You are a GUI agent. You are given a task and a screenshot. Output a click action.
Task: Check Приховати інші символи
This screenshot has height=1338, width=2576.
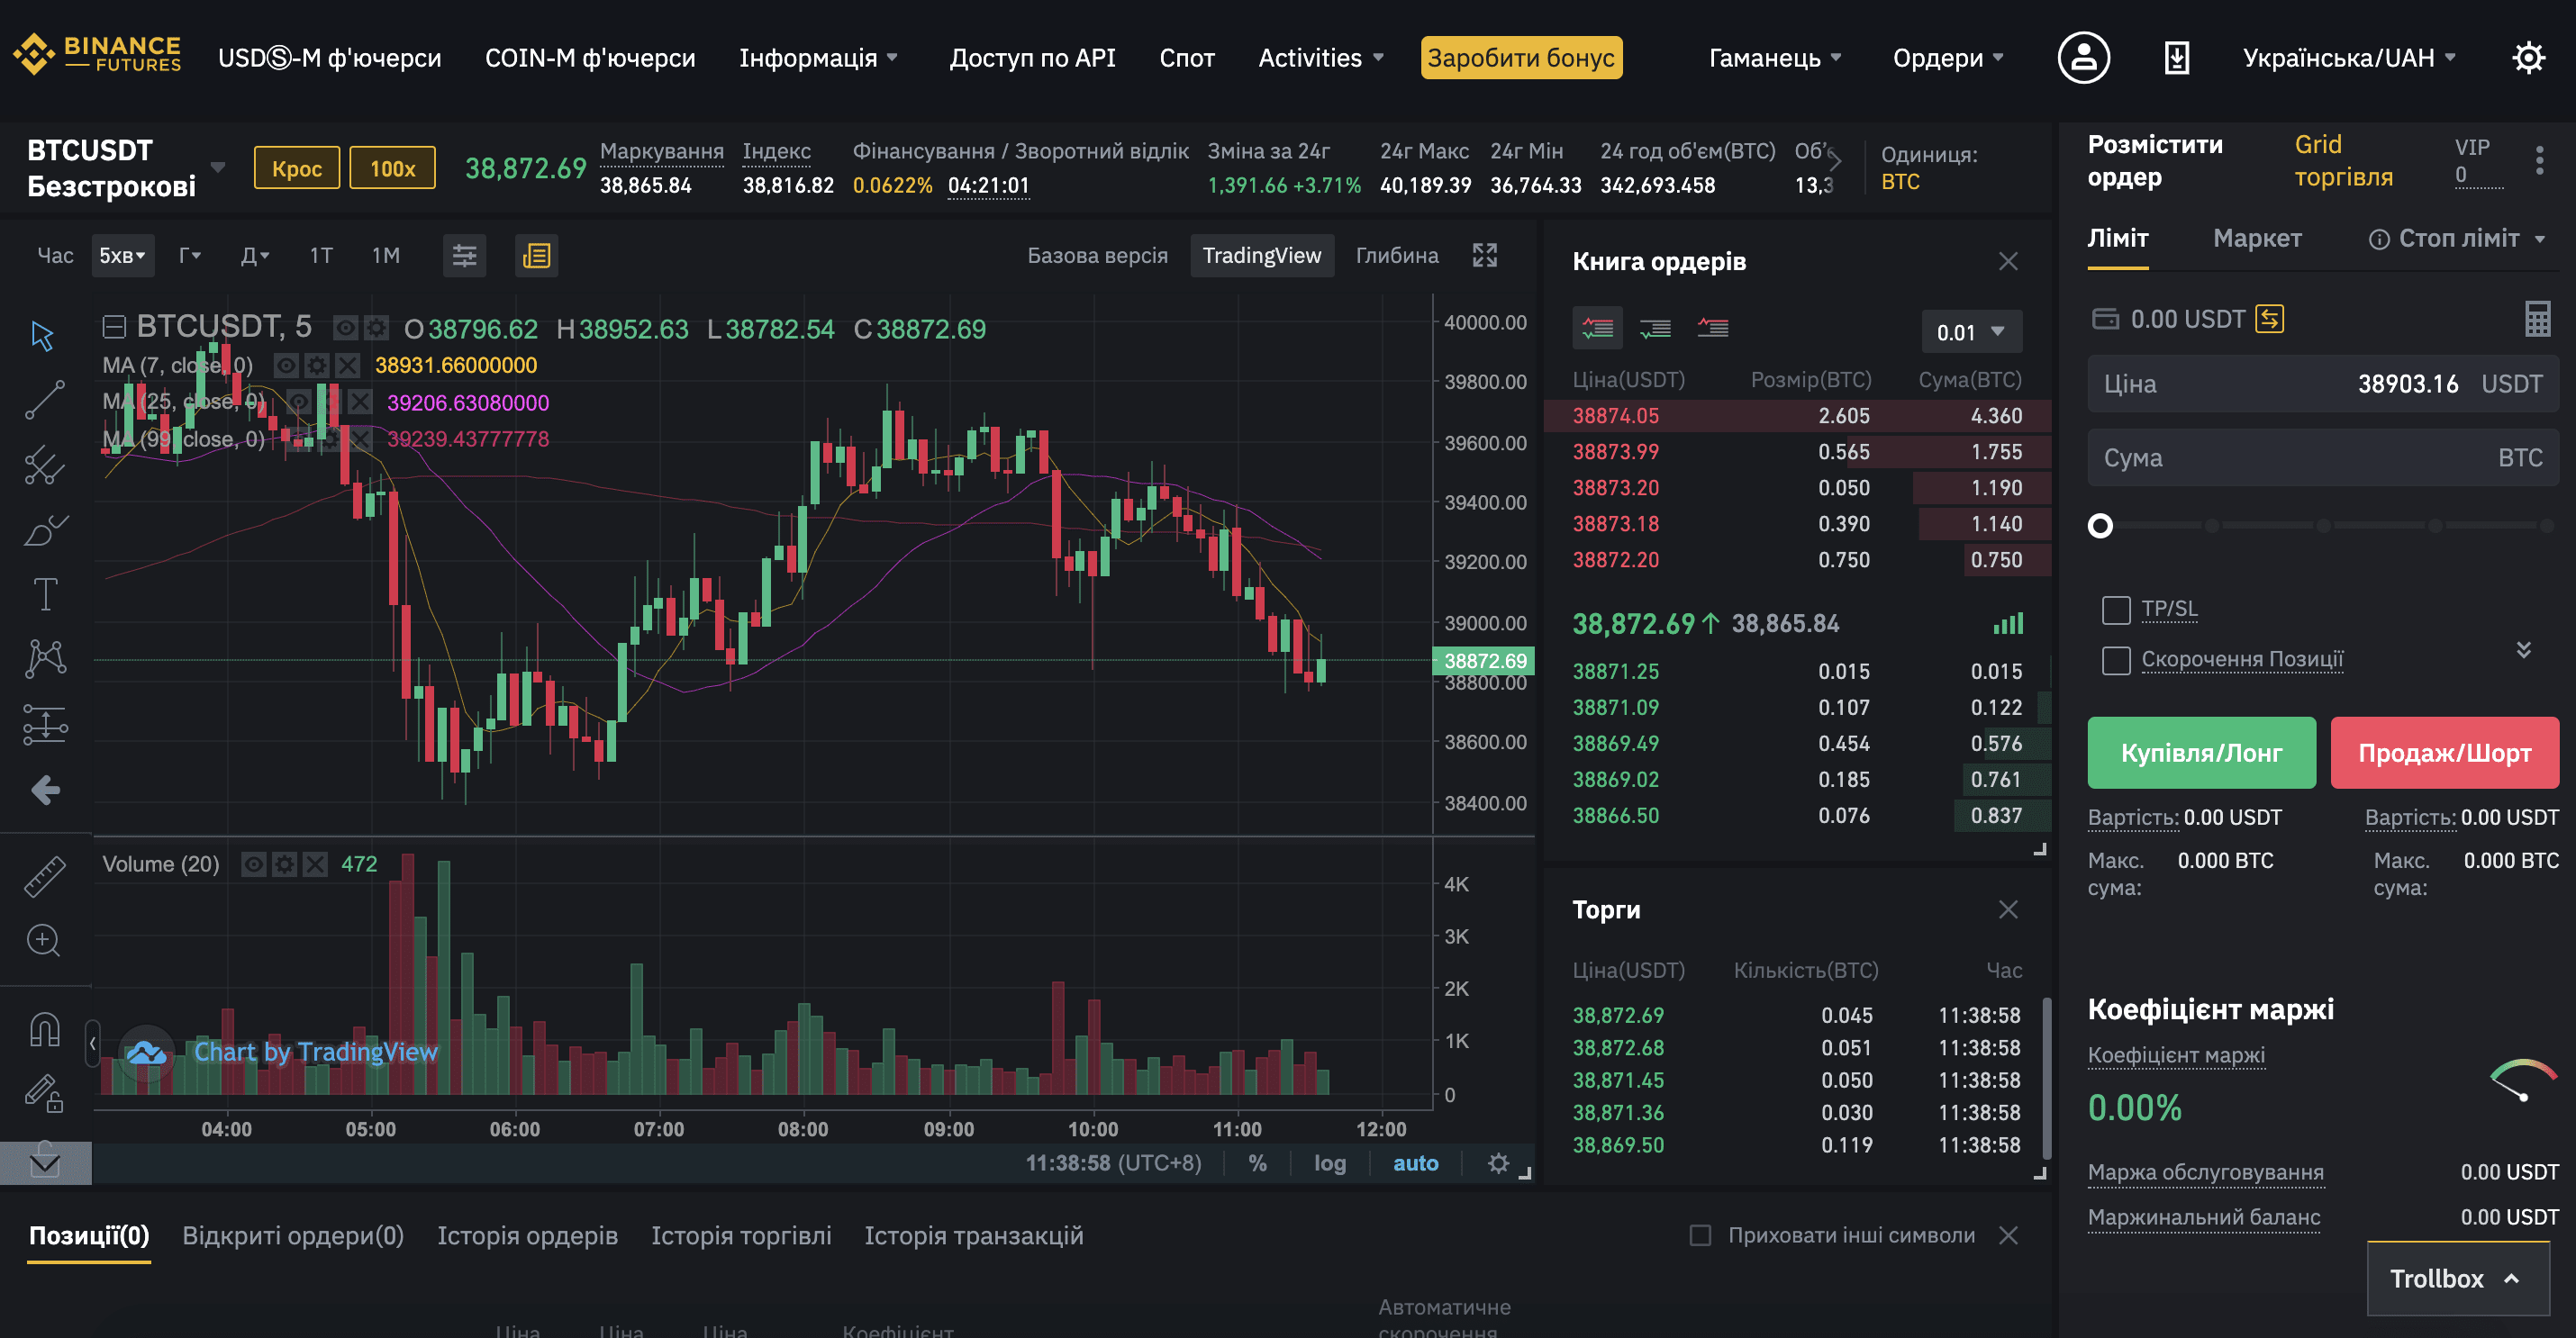point(1700,1235)
